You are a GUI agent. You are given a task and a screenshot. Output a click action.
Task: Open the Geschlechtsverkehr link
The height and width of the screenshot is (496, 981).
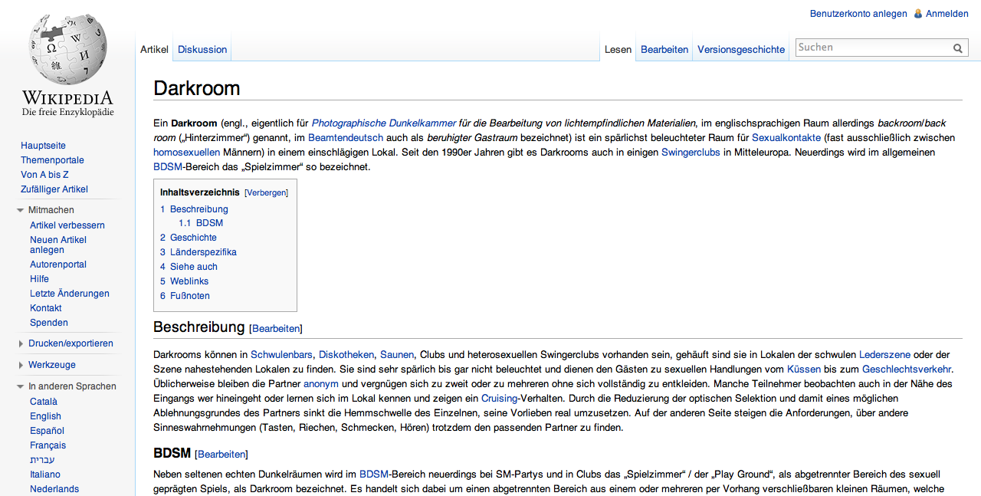[907, 370]
